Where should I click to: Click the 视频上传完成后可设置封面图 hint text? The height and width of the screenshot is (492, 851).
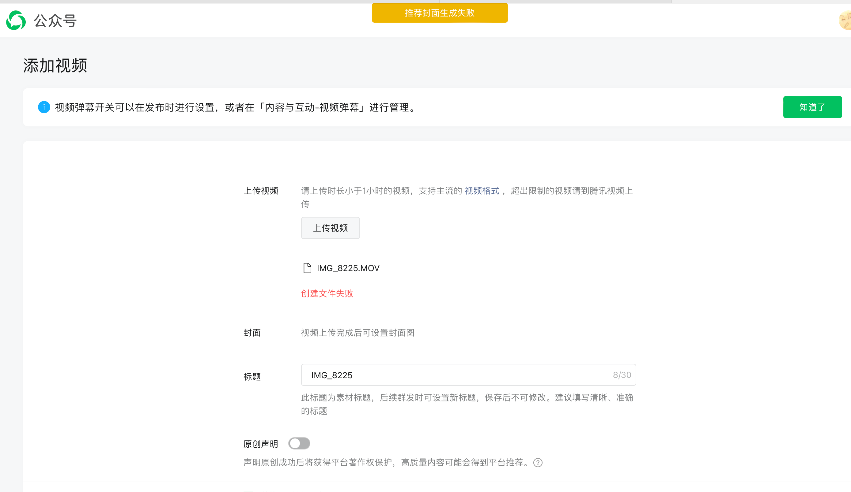357,333
